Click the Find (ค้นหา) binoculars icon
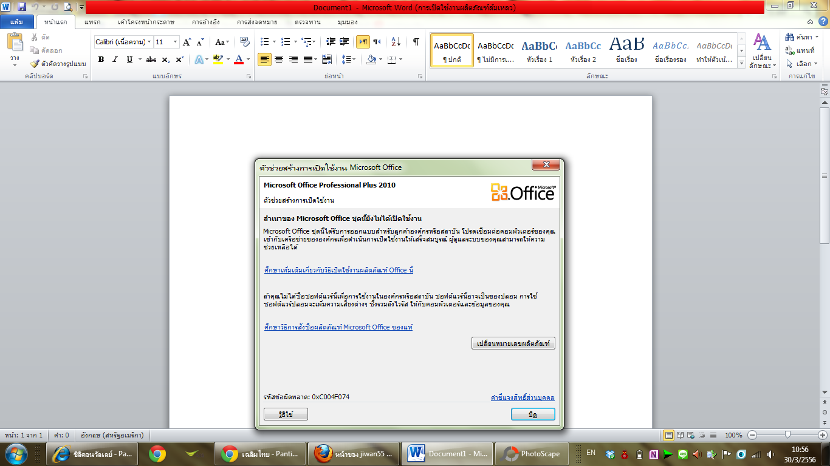 (x=789, y=37)
